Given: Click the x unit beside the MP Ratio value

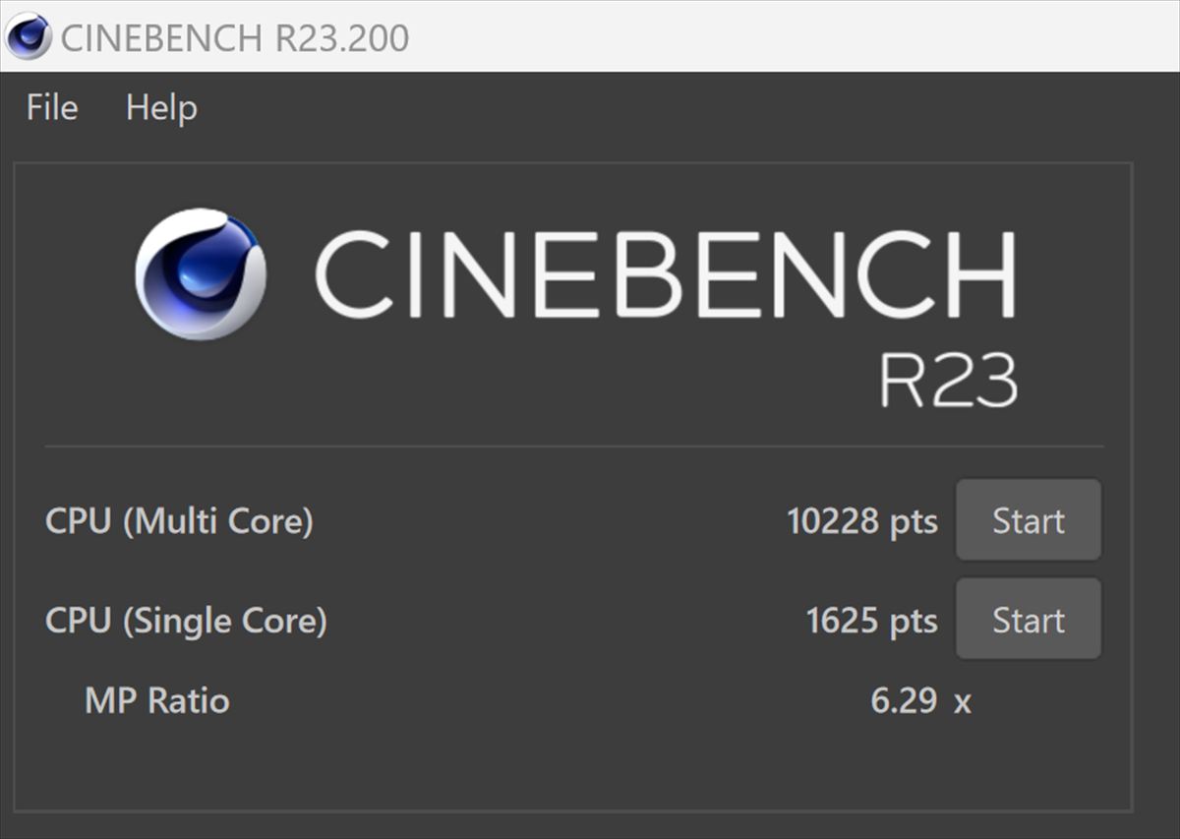Looking at the screenshot, I should 963,702.
